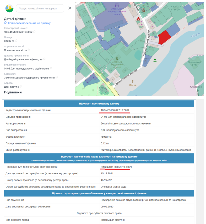Copy the 'Землі сільськогосподарського призначення' category value
The height and width of the screenshot is (224, 206).
pyautogui.click(x=57, y=77)
